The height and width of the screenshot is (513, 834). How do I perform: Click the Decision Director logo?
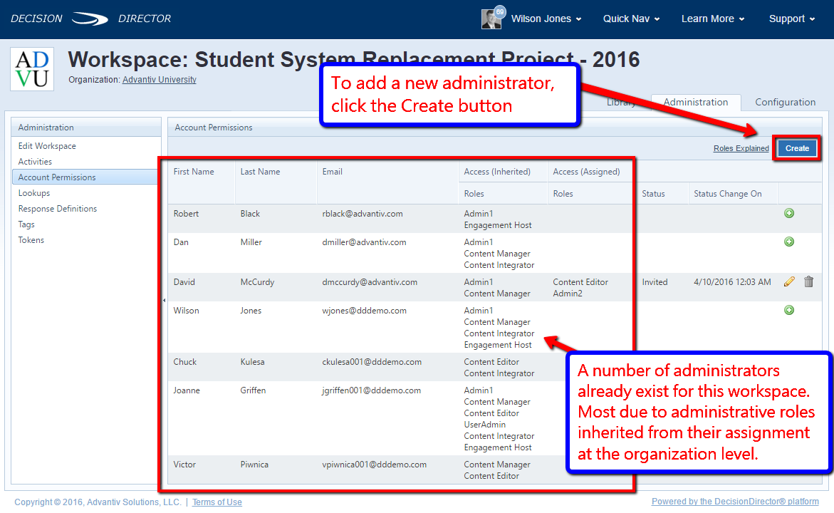click(x=90, y=19)
